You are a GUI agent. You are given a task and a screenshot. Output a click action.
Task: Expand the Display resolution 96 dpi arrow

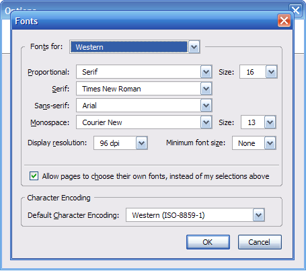141,143
